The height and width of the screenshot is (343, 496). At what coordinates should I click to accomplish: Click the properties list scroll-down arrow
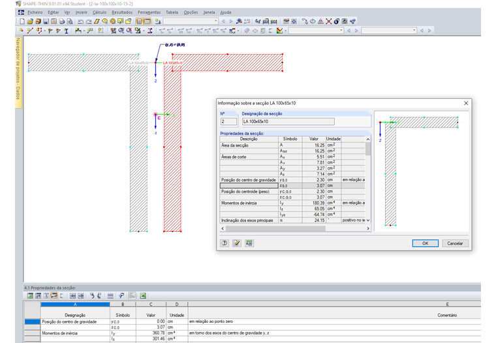pos(368,220)
